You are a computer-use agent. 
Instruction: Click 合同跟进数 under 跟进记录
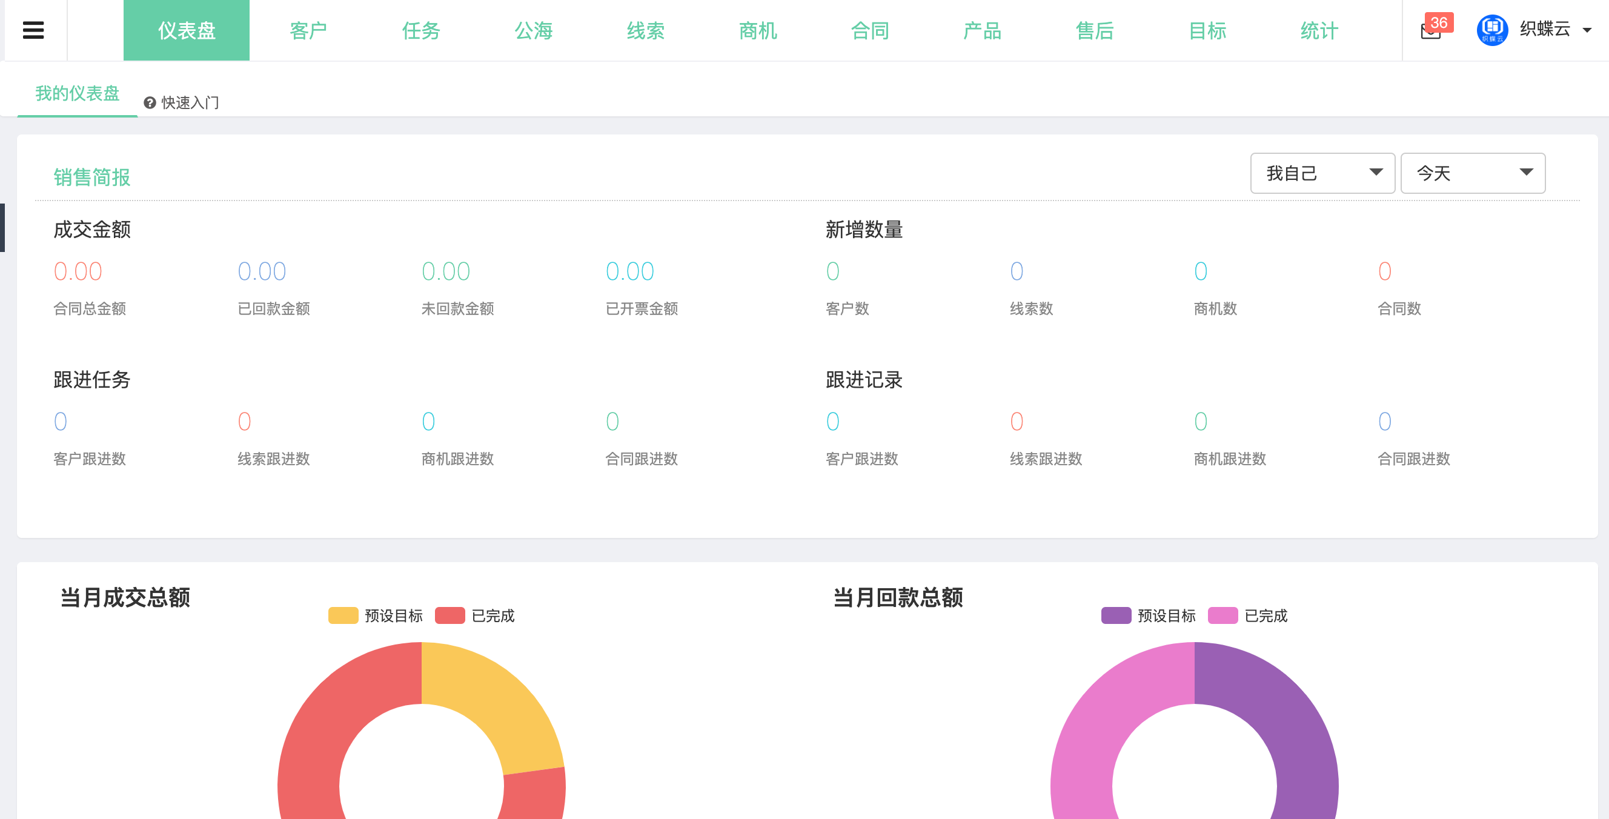pyautogui.click(x=1413, y=459)
